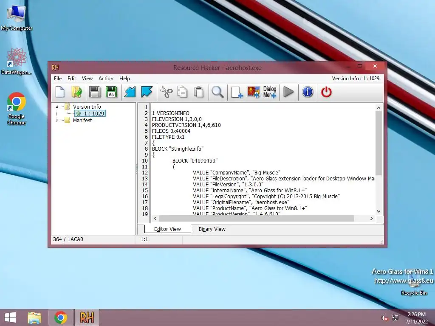Image resolution: width=435 pixels, height=326 pixels.
Task: Open the View menu
Action: click(x=87, y=79)
